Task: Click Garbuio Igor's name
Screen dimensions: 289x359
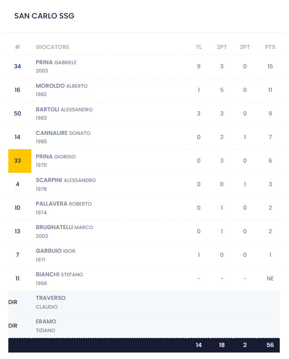Action: point(55,251)
